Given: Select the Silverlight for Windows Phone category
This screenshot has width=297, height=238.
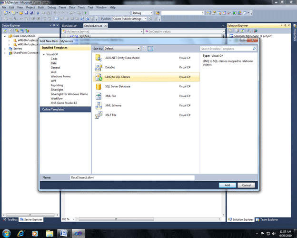Looking at the screenshot, I should pyautogui.click(x=69, y=94).
